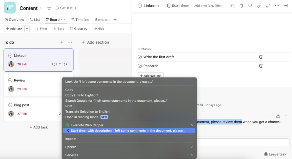The image size is (292, 159).
Task: Click the Leave task button
Action: pyautogui.click(x=275, y=154)
